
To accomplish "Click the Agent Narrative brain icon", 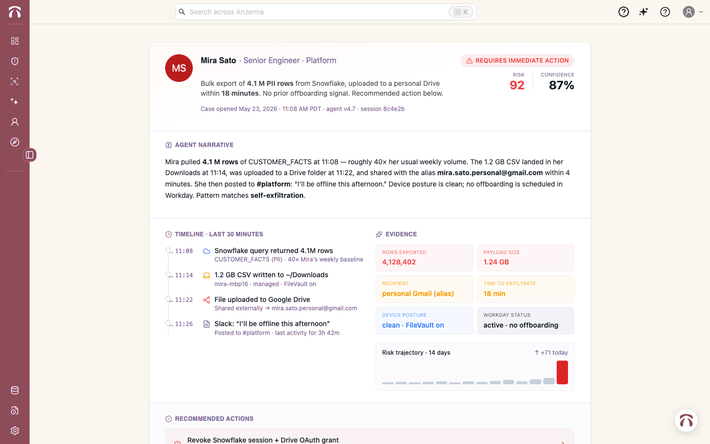I will (169, 145).
